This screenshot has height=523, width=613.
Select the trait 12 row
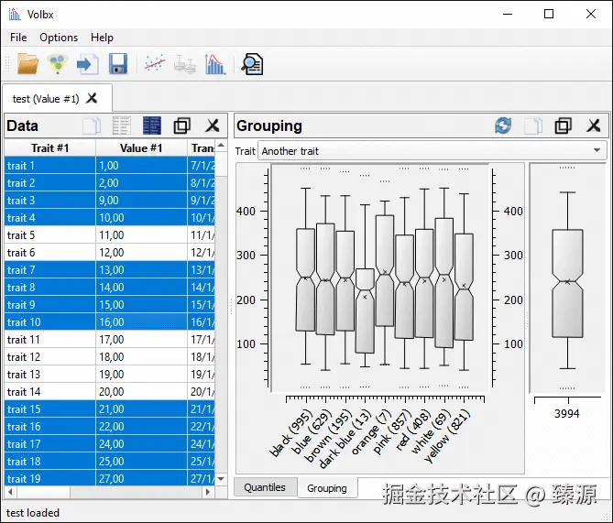pos(109,357)
